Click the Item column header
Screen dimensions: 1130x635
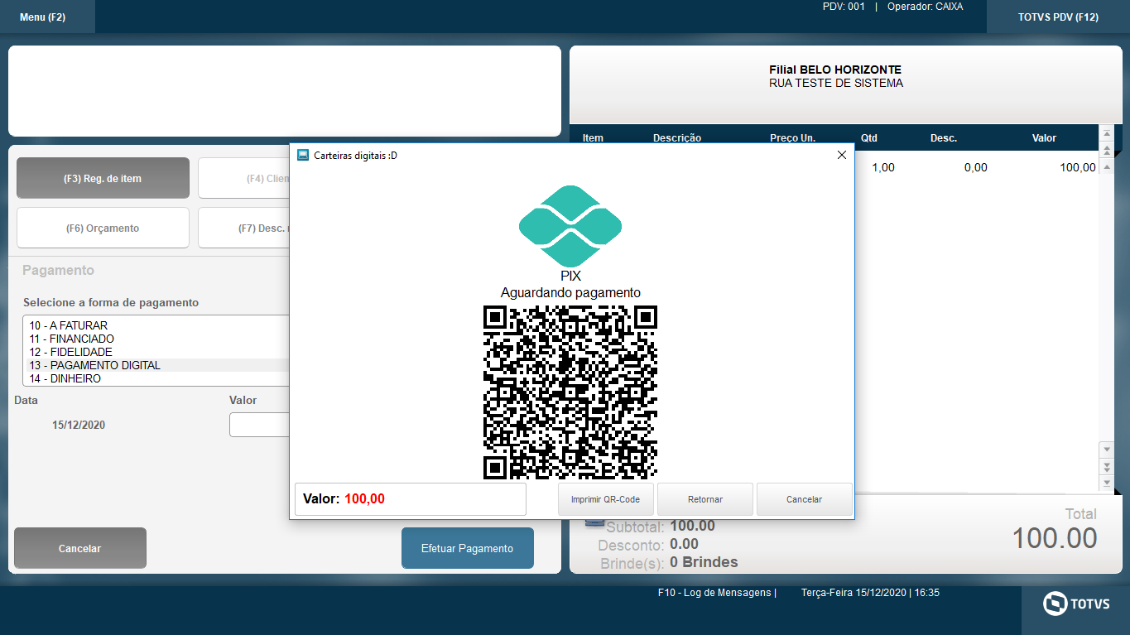pyautogui.click(x=594, y=138)
